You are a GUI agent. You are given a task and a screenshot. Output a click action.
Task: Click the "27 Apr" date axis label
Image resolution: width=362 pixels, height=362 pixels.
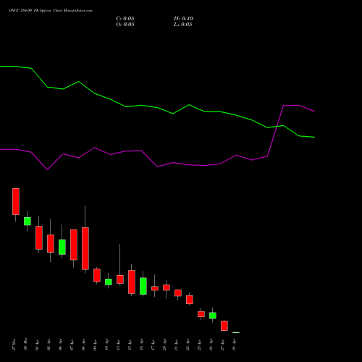[222, 345]
